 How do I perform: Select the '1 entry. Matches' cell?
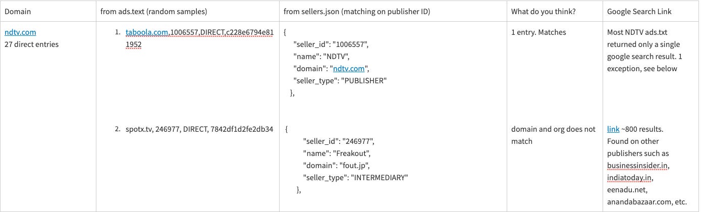coord(538,32)
